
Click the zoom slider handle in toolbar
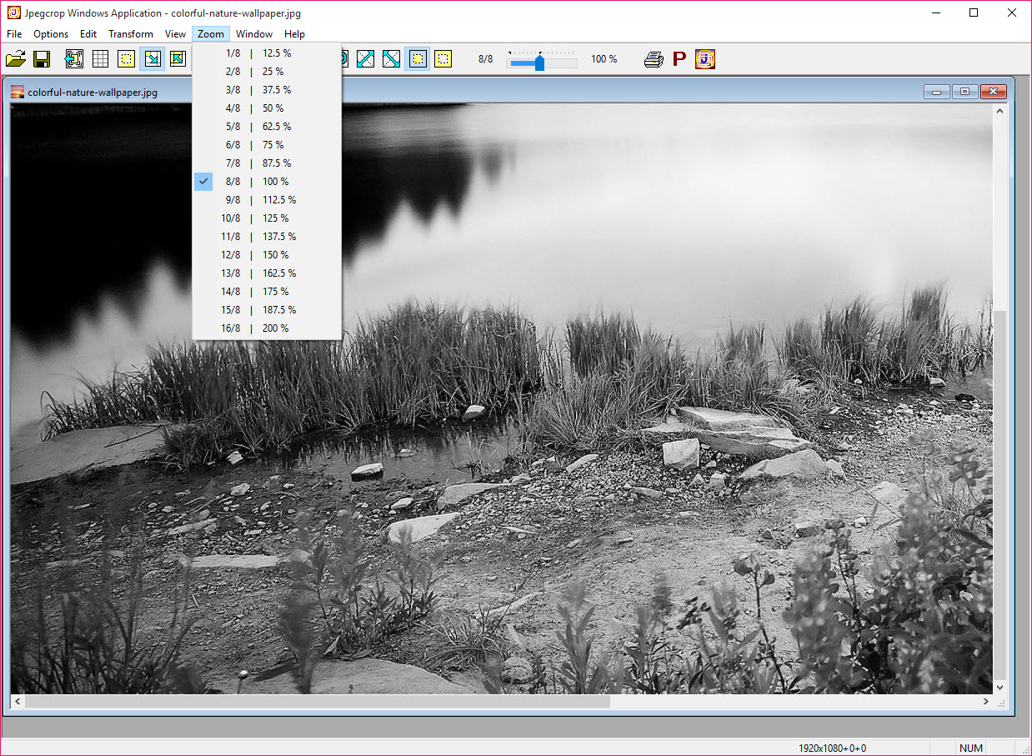coord(539,63)
